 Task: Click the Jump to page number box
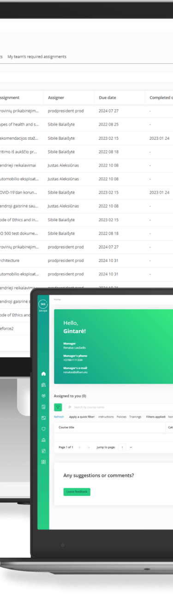(122, 447)
